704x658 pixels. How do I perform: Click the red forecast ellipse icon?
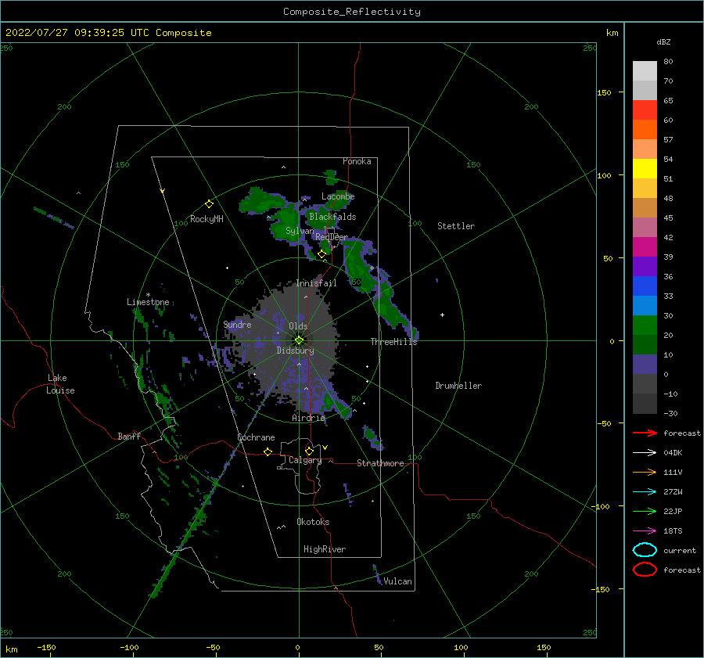click(645, 570)
